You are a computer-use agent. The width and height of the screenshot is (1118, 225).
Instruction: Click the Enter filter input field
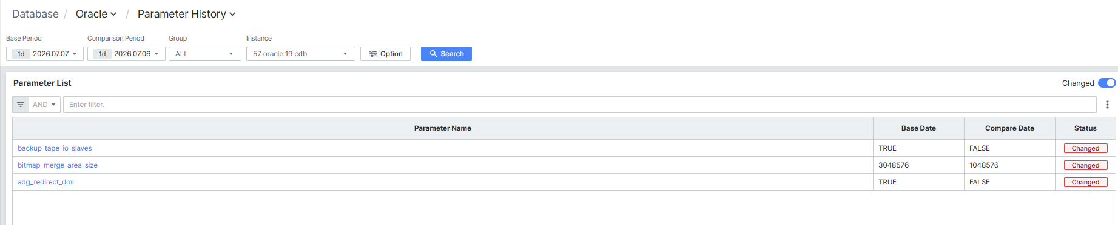pos(579,105)
